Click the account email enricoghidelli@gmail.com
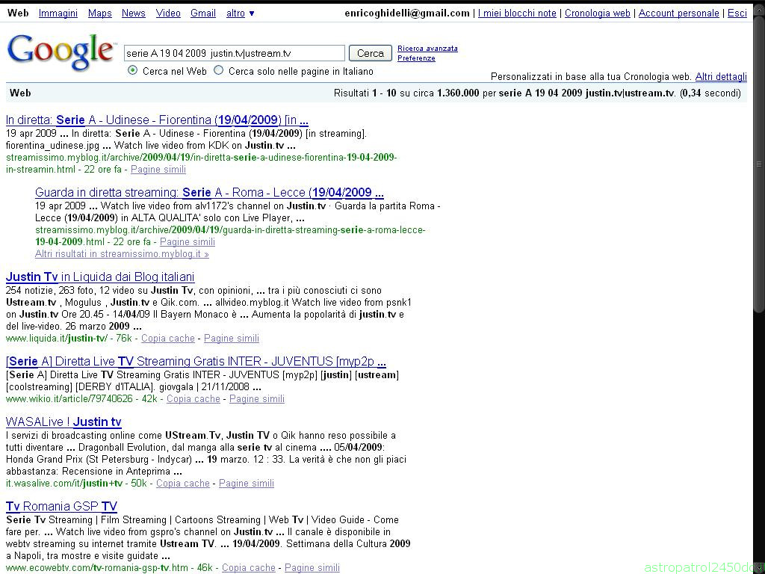This screenshot has width=765, height=574. [x=407, y=13]
